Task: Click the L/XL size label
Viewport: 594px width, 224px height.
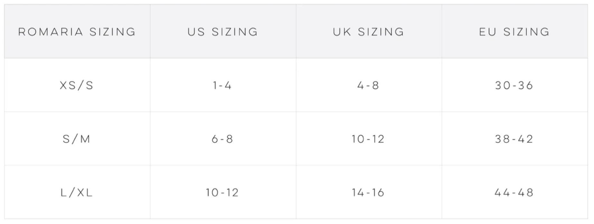Action: click(x=77, y=193)
